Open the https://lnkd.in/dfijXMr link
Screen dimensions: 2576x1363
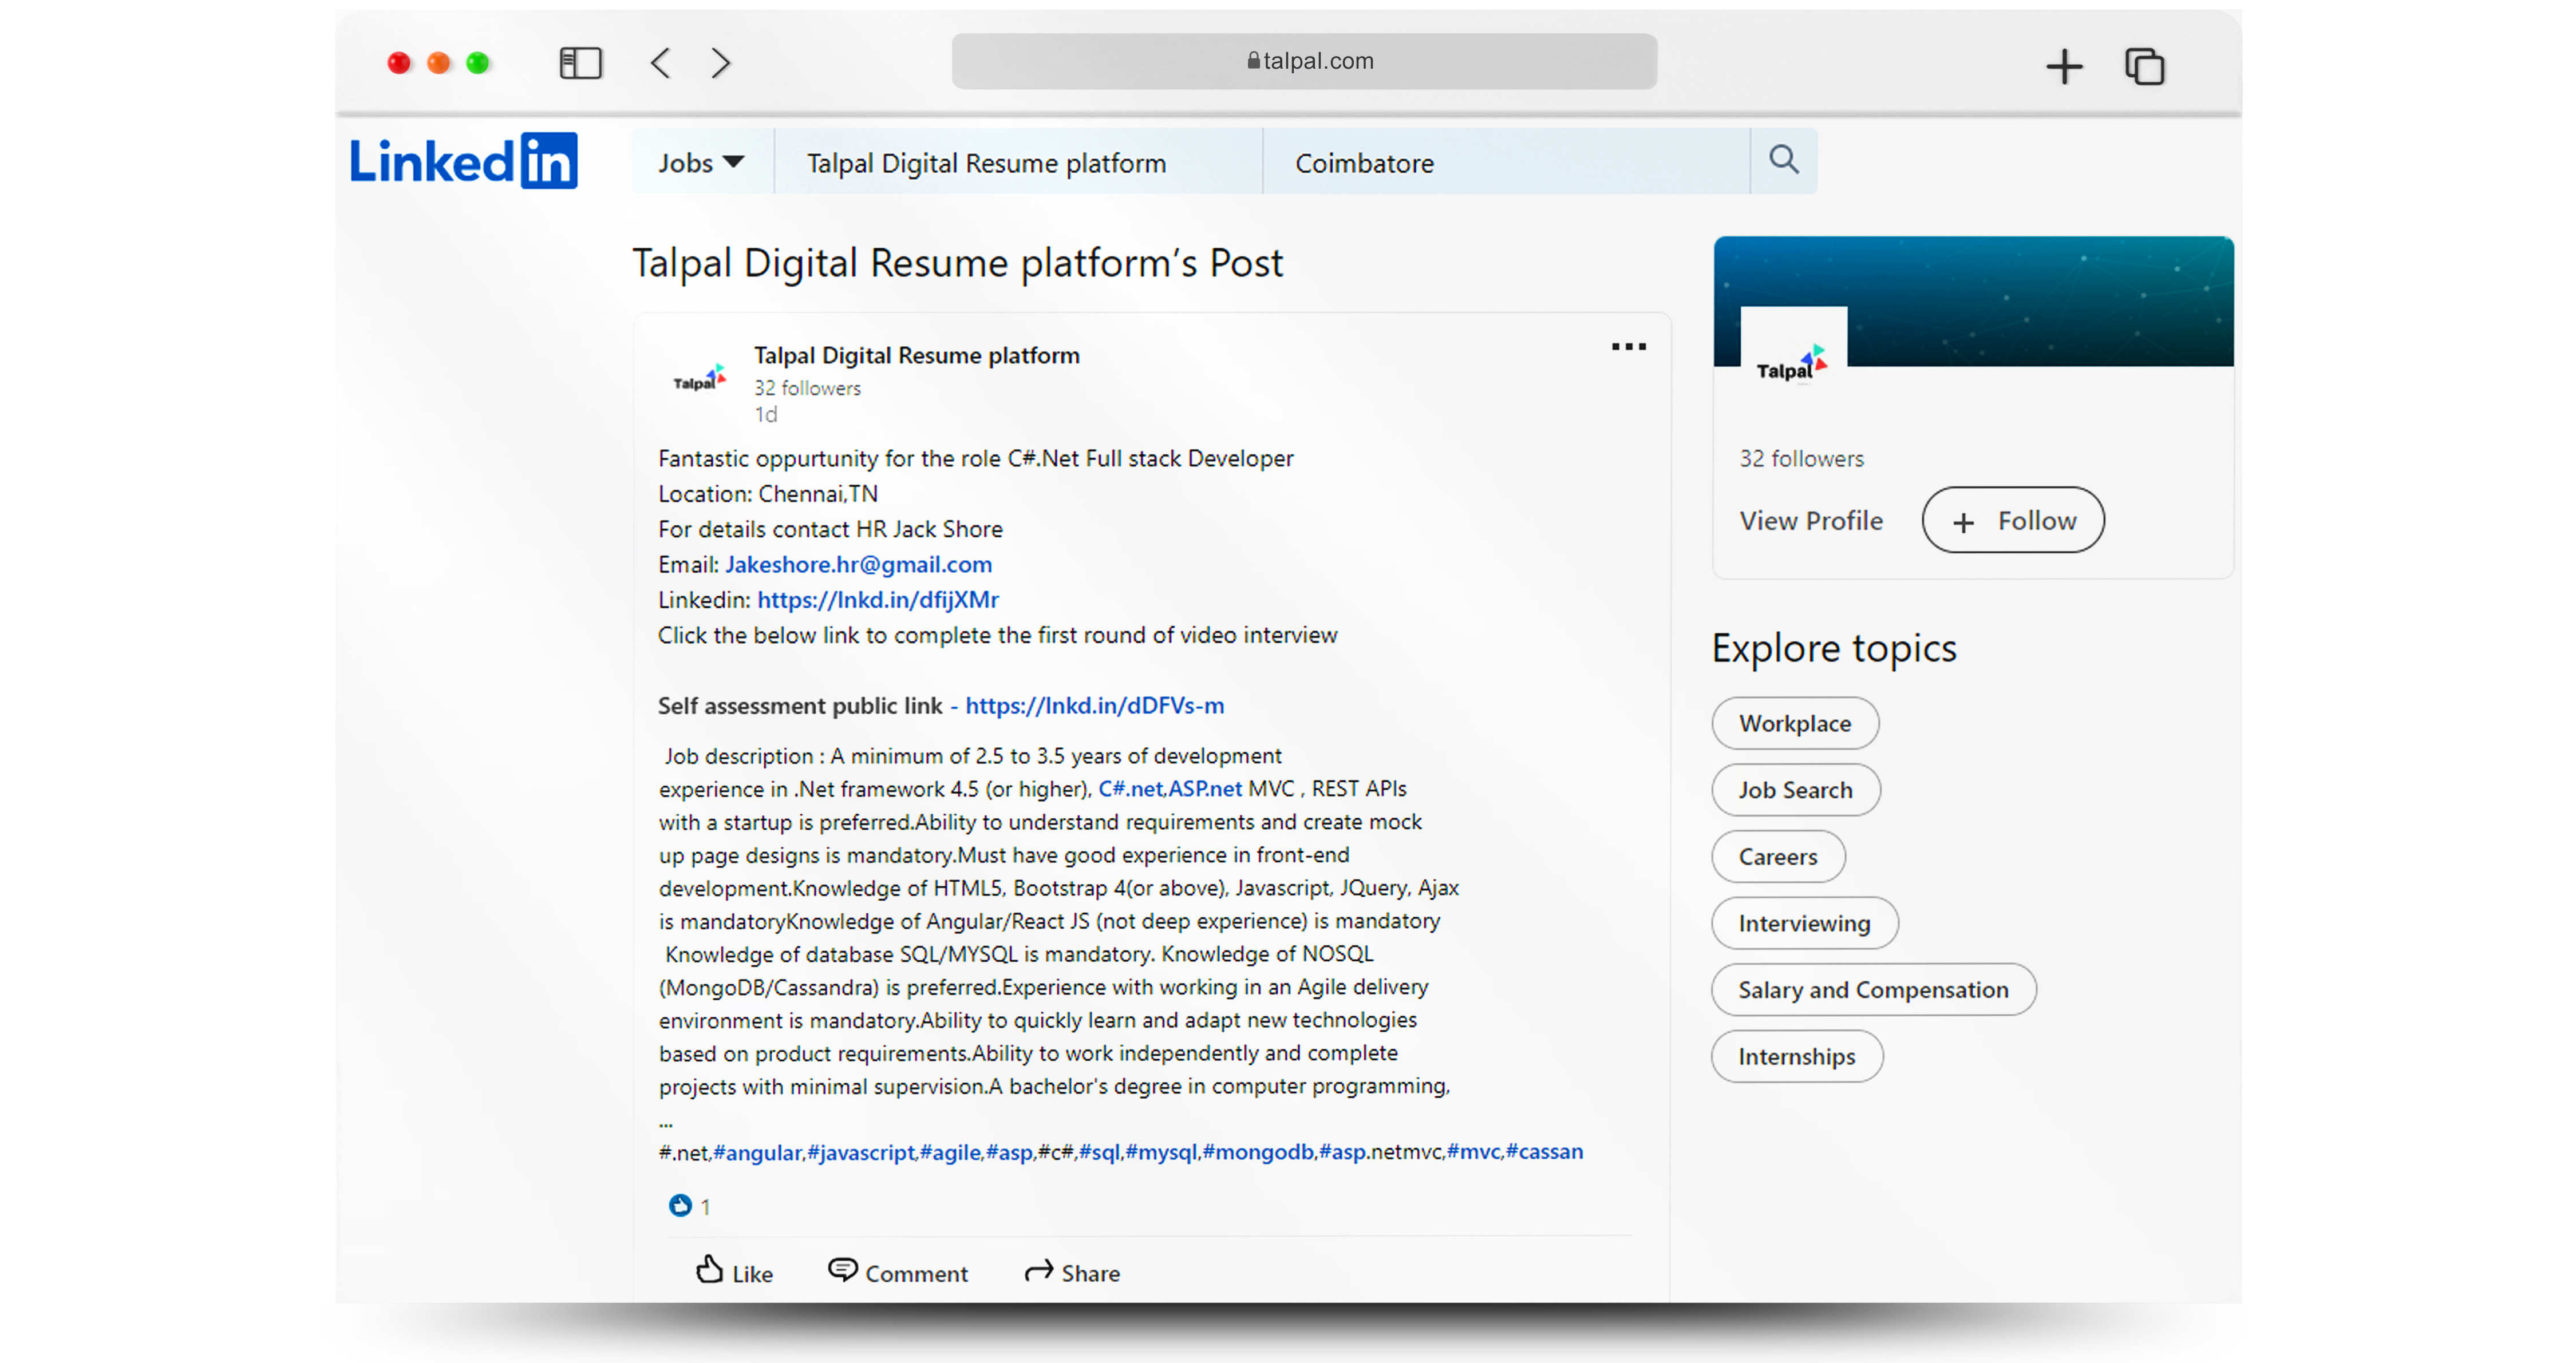[878, 600]
